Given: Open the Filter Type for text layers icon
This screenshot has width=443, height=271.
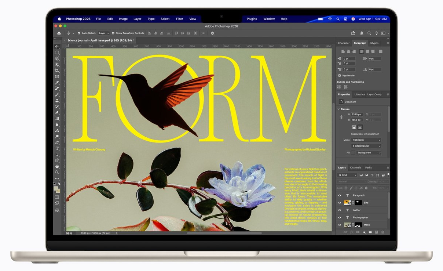Looking at the screenshot, I should click(372, 175).
